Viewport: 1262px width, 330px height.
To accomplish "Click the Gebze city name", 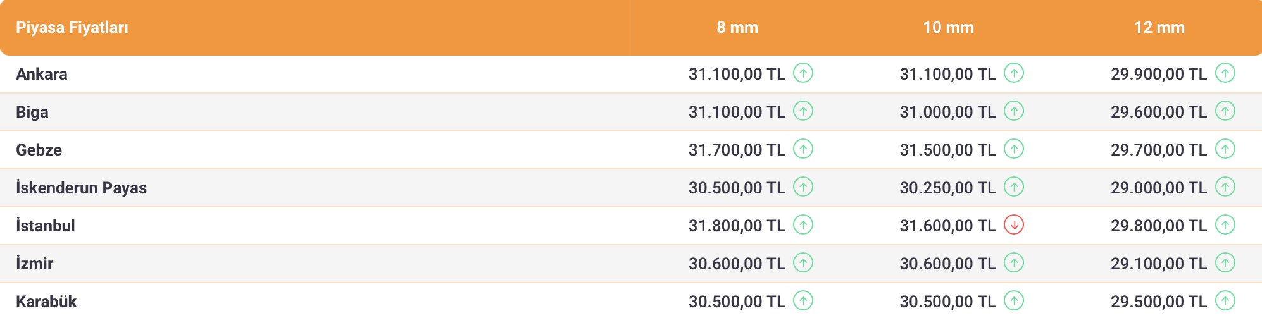I will (x=39, y=150).
